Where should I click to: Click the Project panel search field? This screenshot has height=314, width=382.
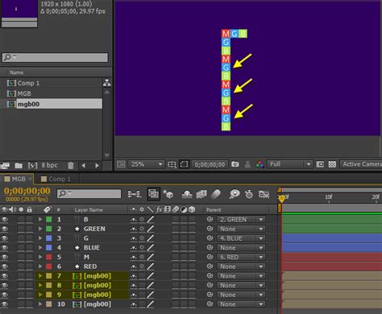[55, 57]
